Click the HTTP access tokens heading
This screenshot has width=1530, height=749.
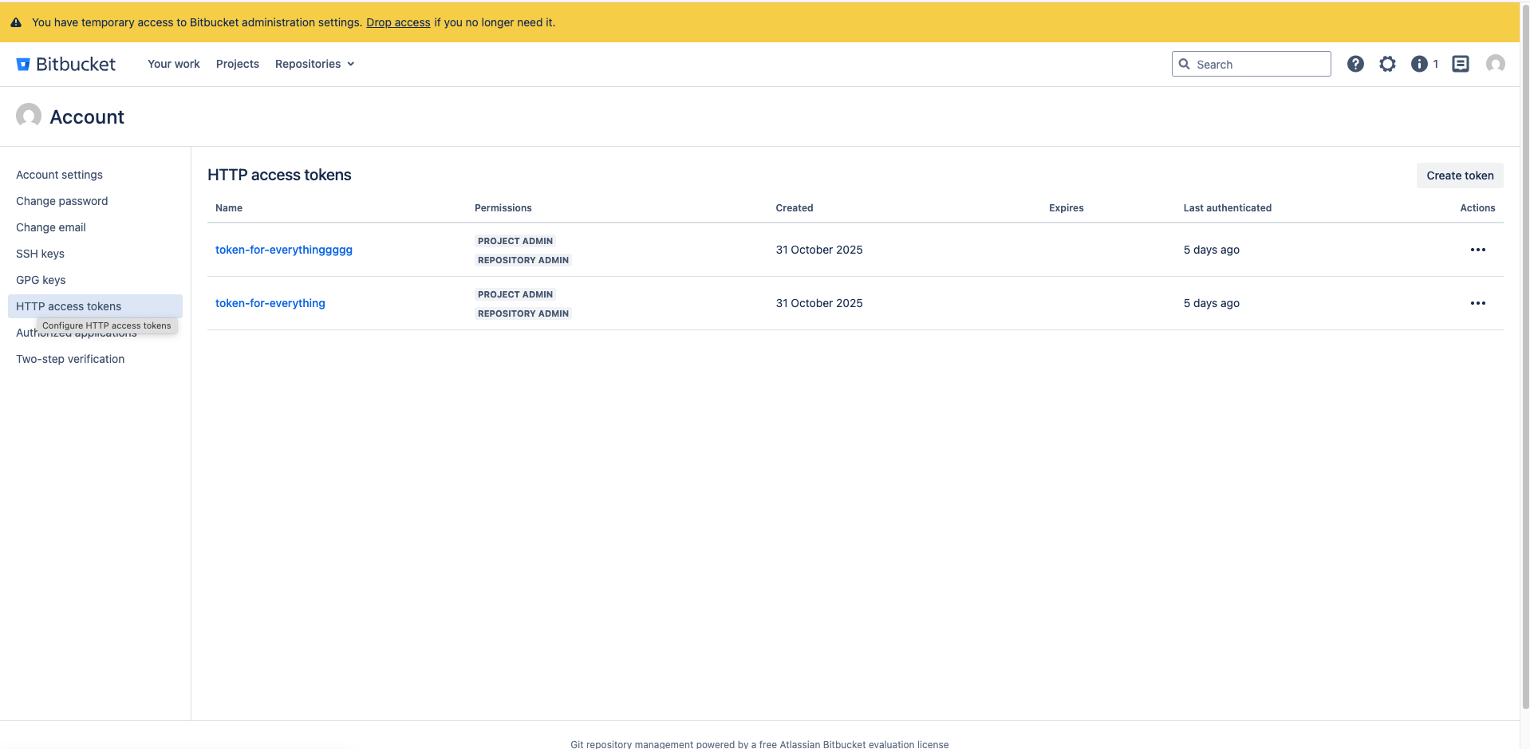click(279, 175)
